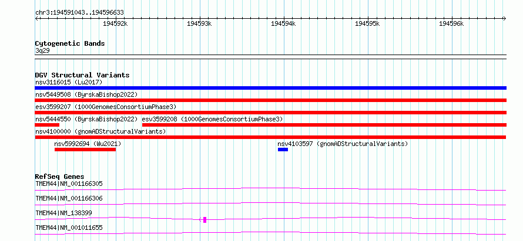Open the nsv4100000 (gnomADStructuralVariants) label
The width and height of the screenshot is (523, 241).
pyautogui.click(x=100, y=131)
